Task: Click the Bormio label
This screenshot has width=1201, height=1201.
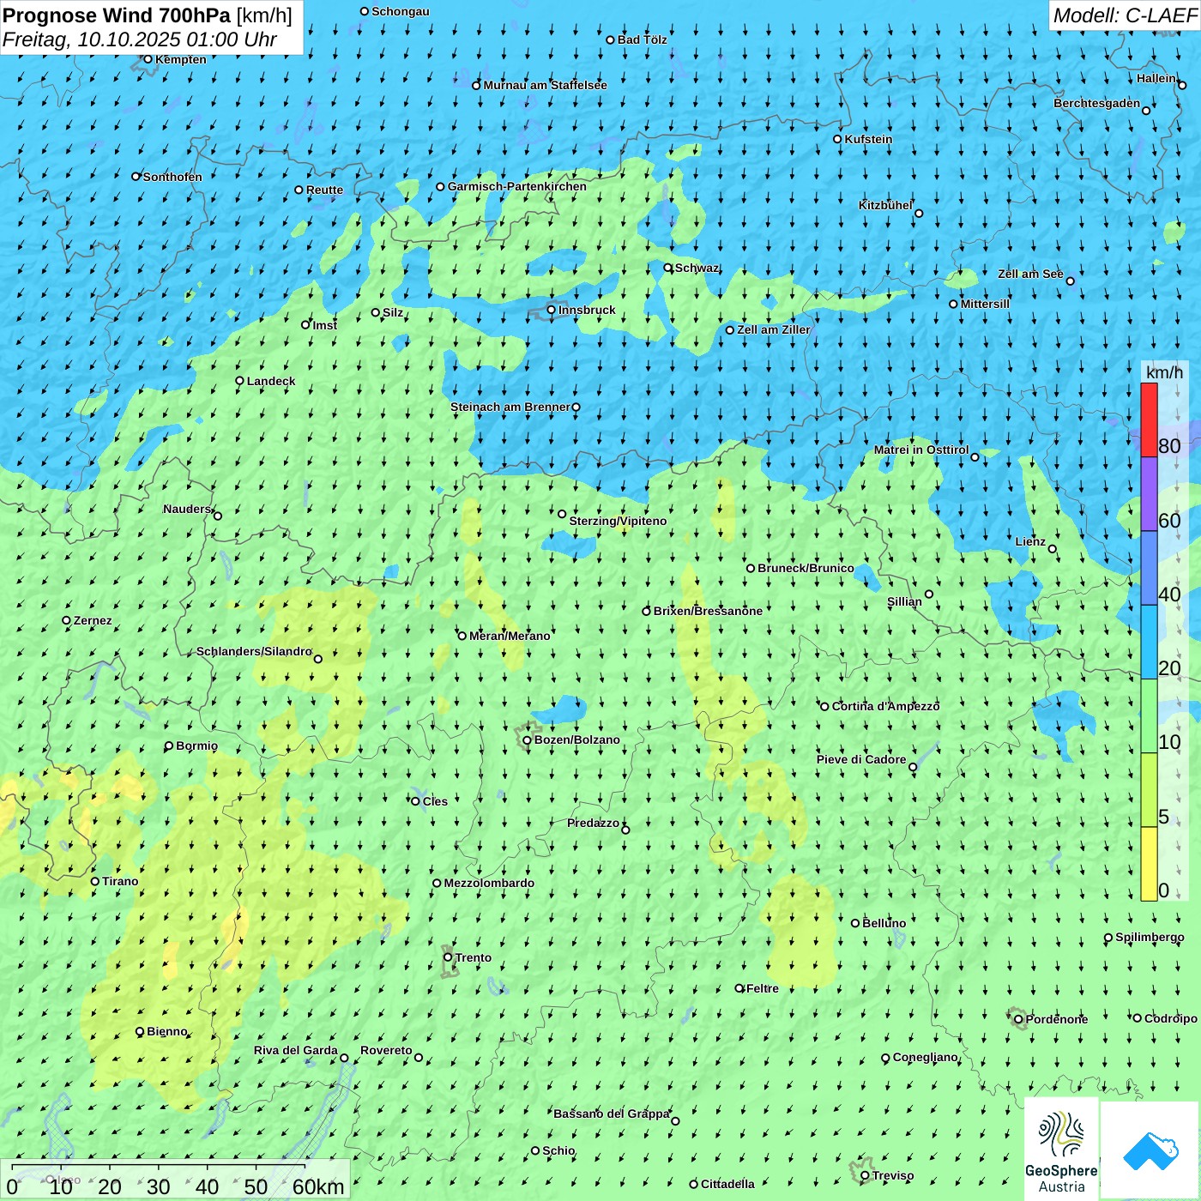Action: click(x=196, y=745)
